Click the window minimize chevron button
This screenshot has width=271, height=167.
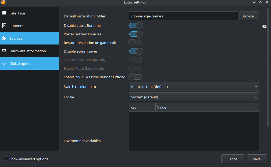pyautogui.click(x=254, y=2)
